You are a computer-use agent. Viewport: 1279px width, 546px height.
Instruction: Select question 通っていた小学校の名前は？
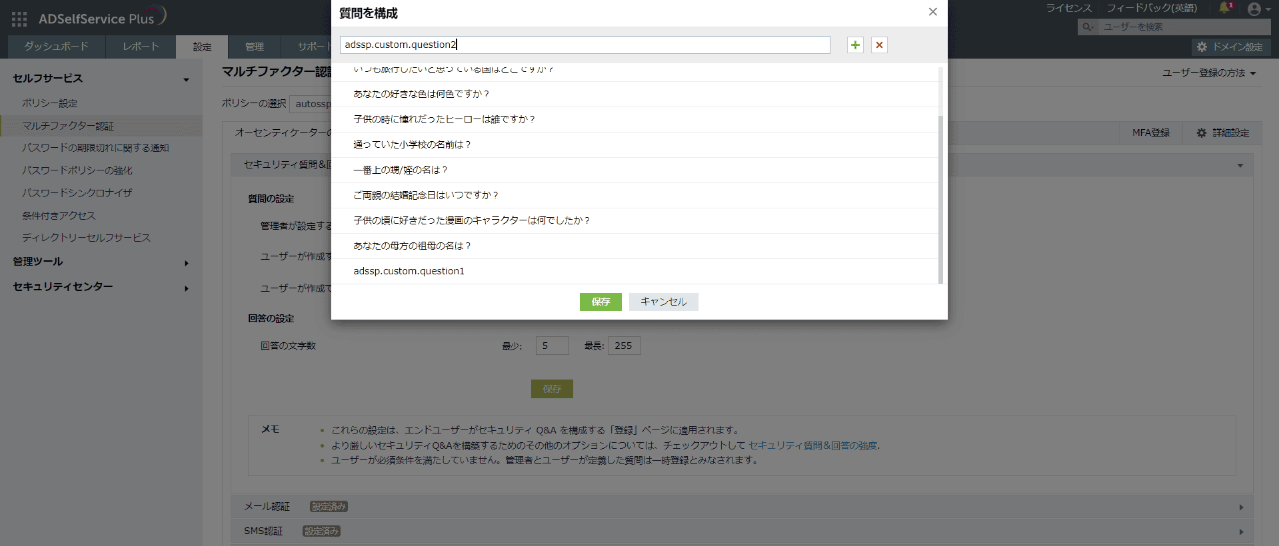click(635, 144)
